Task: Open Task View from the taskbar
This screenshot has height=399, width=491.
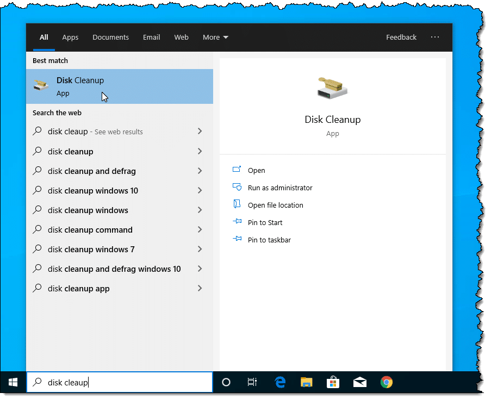Action: coord(252,383)
